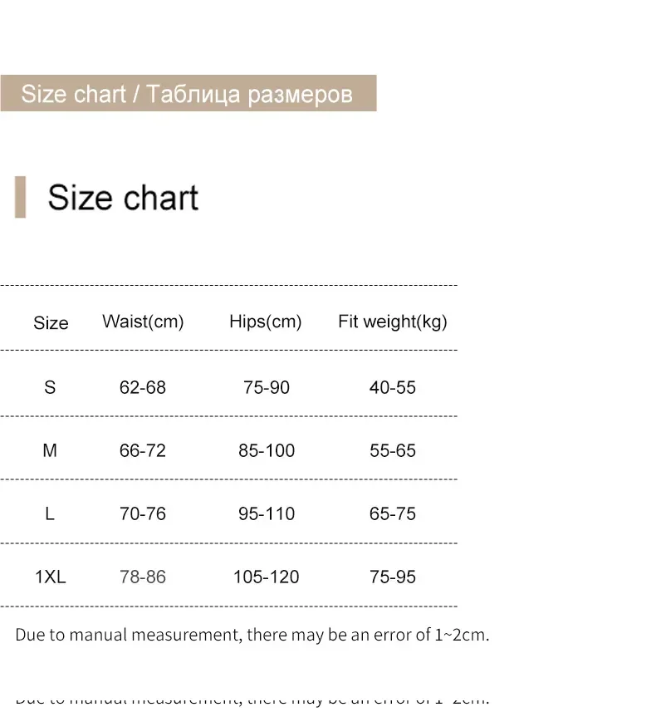The width and height of the screenshot is (656, 712).
Task: Click waist value 62-68
Action: (x=143, y=387)
